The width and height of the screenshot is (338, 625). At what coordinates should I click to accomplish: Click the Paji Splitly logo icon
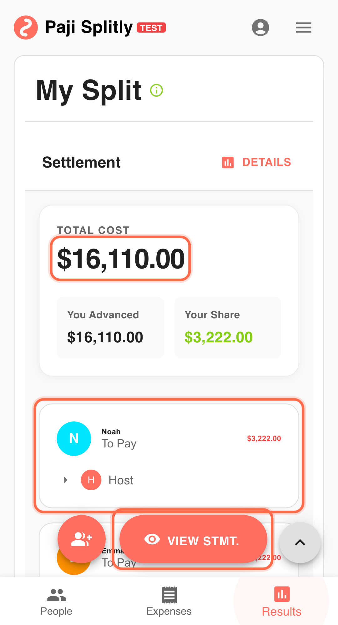26,28
